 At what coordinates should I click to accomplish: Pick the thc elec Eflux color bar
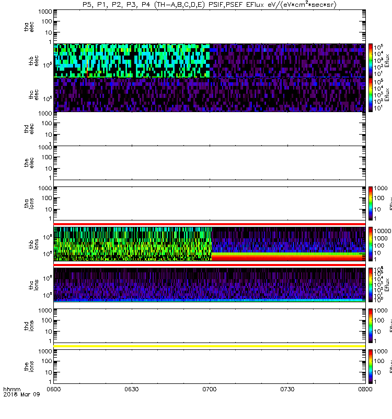click(371, 95)
